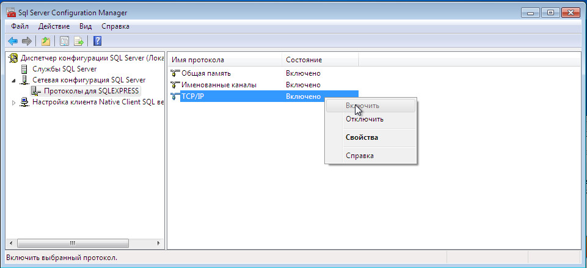Viewport: 587px width, 268px height.
Task: Select Протоколы для SQLEXPRESS tree item
Action: (91, 90)
